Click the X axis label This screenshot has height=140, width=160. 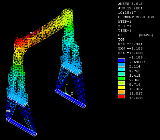[72, 94]
